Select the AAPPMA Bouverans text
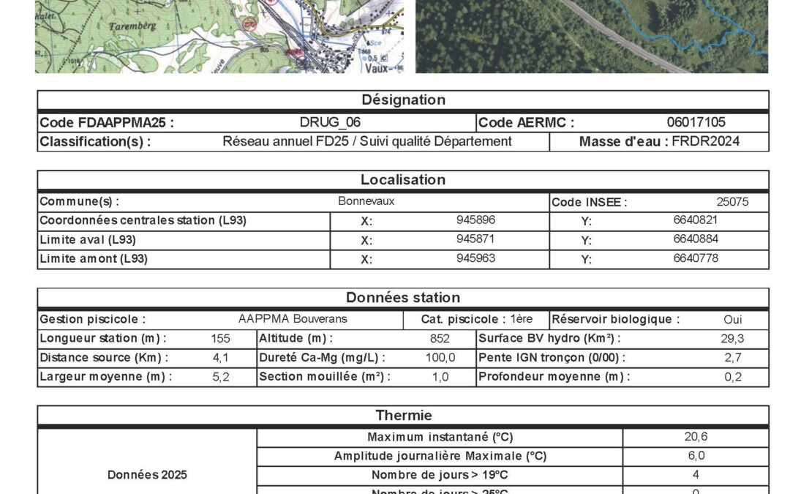The height and width of the screenshot is (494, 790). (293, 320)
